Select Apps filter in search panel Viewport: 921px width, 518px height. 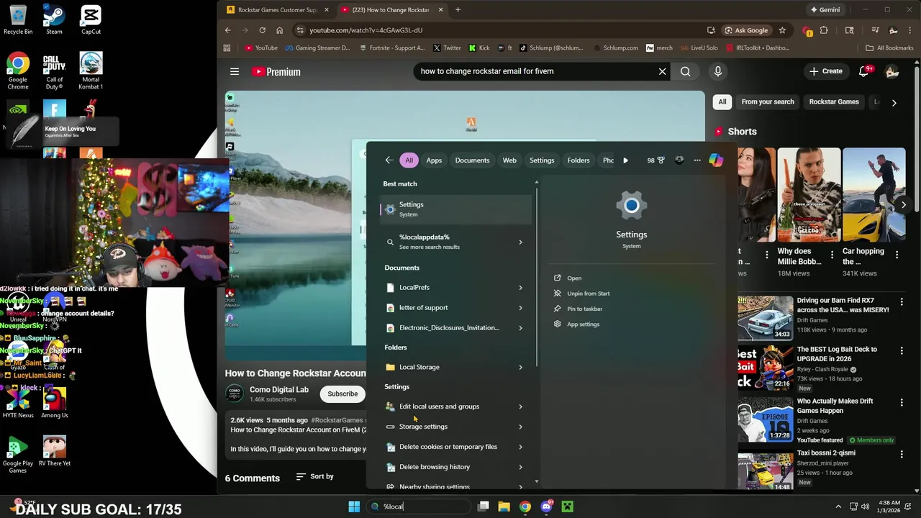click(434, 160)
